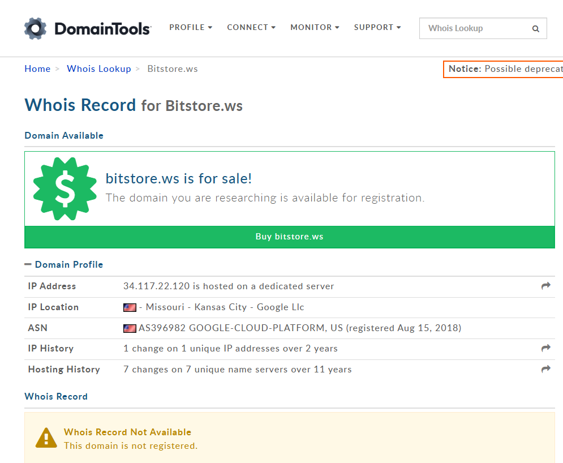
Task: Click the Buy bitstore.ws button
Action: click(289, 237)
